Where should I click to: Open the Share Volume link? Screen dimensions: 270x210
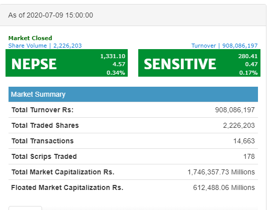pos(45,46)
